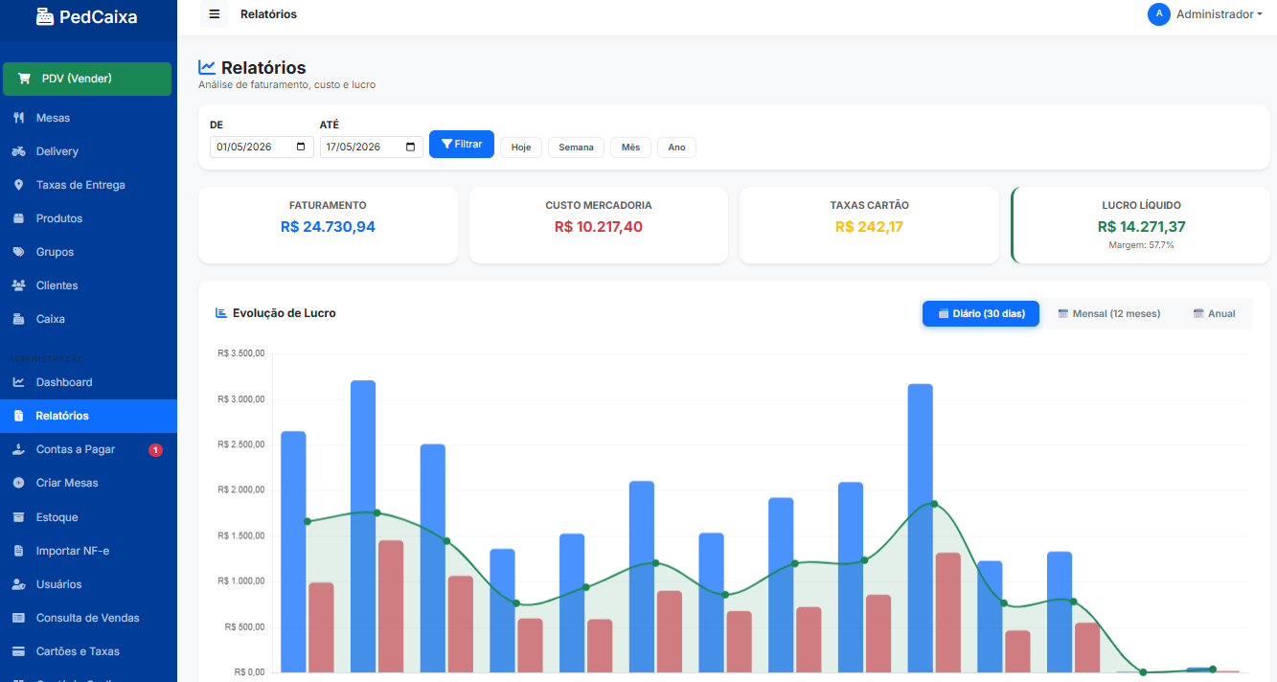Image resolution: width=1277 pixels, height=682 pixels.
Task: Click the Administrador avatar circle
Action: (x=1159, y=14)
